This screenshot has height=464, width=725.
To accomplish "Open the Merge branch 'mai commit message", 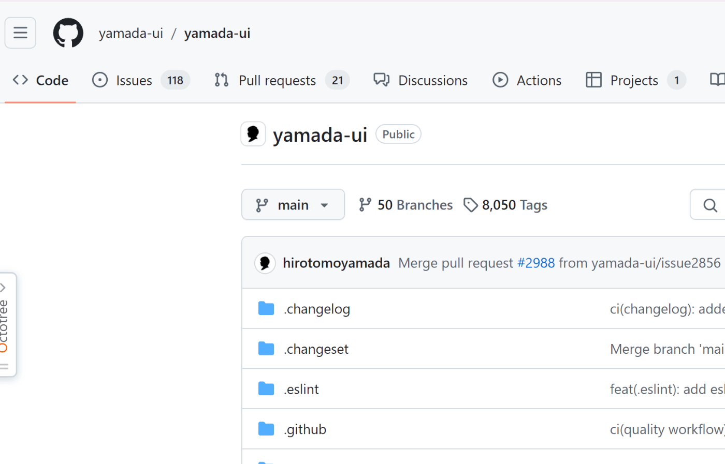I will coord(668,349).
